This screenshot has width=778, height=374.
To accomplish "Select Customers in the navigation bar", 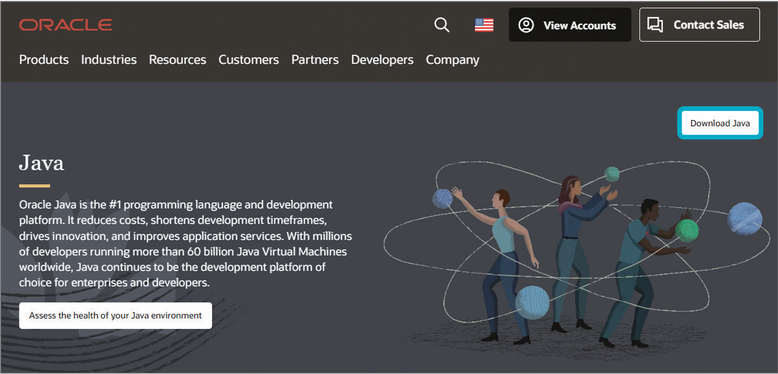I will tap(248, 60).
